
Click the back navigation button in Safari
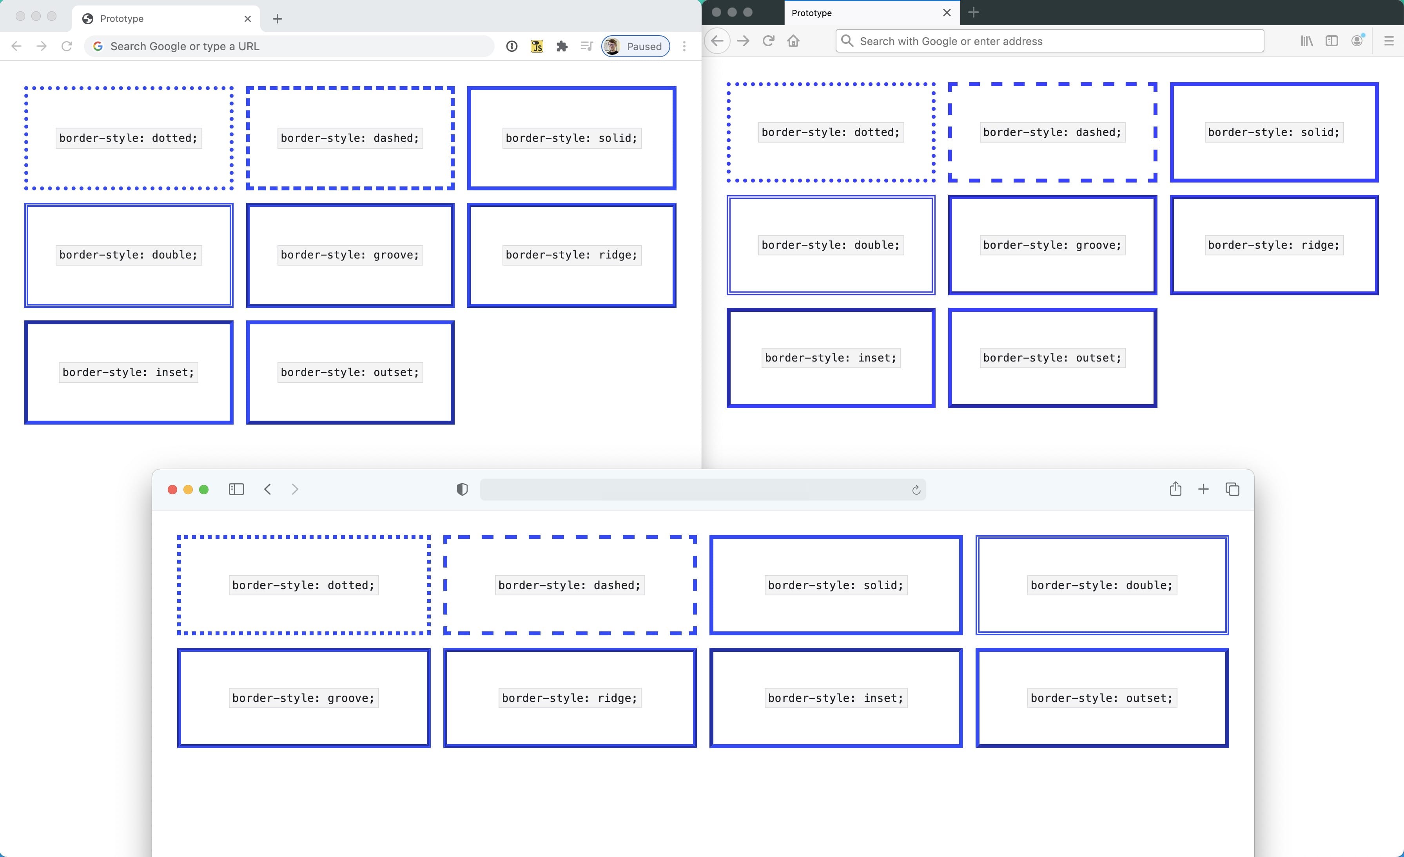[267, 489]
